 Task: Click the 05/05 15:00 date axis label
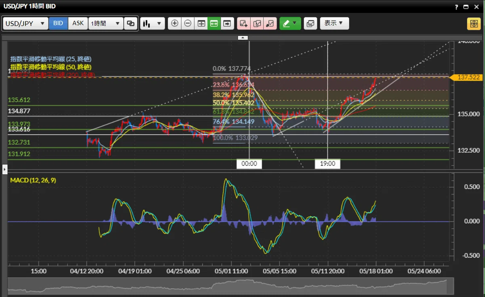coord(279,271)
